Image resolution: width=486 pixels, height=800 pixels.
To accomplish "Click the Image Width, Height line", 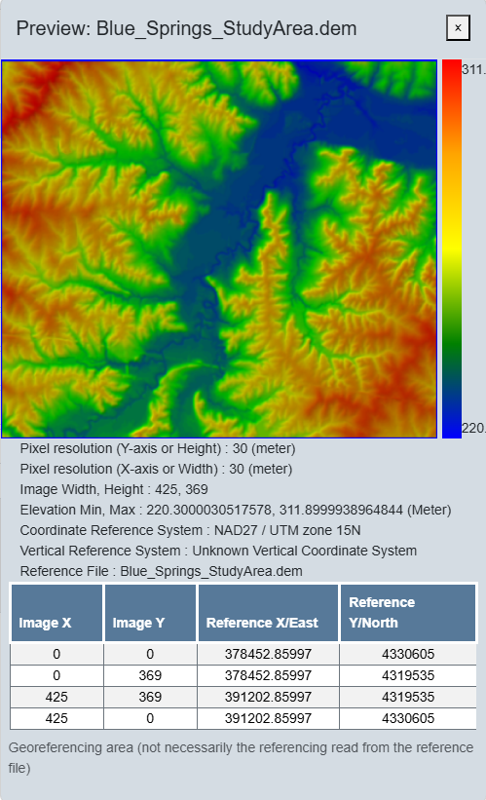I will pos(114,489).
